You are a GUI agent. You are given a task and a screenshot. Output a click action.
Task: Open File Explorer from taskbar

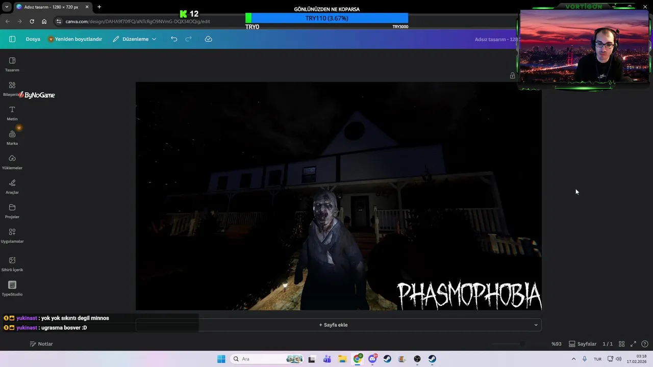tap(342, 359)
